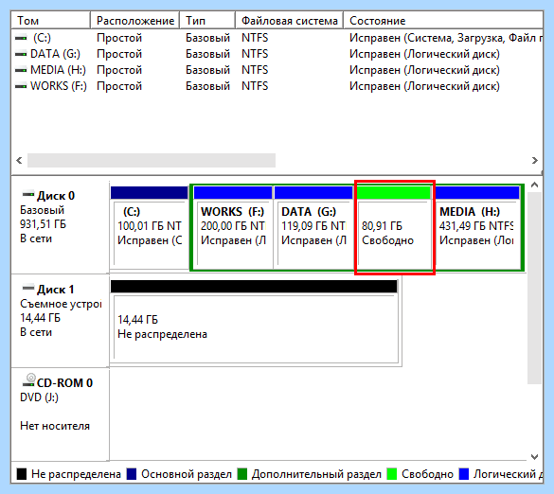Screen dimensions: 554x494
Task: Select the MEDIA (H:) partition block
Action: (x=477, y=228)
